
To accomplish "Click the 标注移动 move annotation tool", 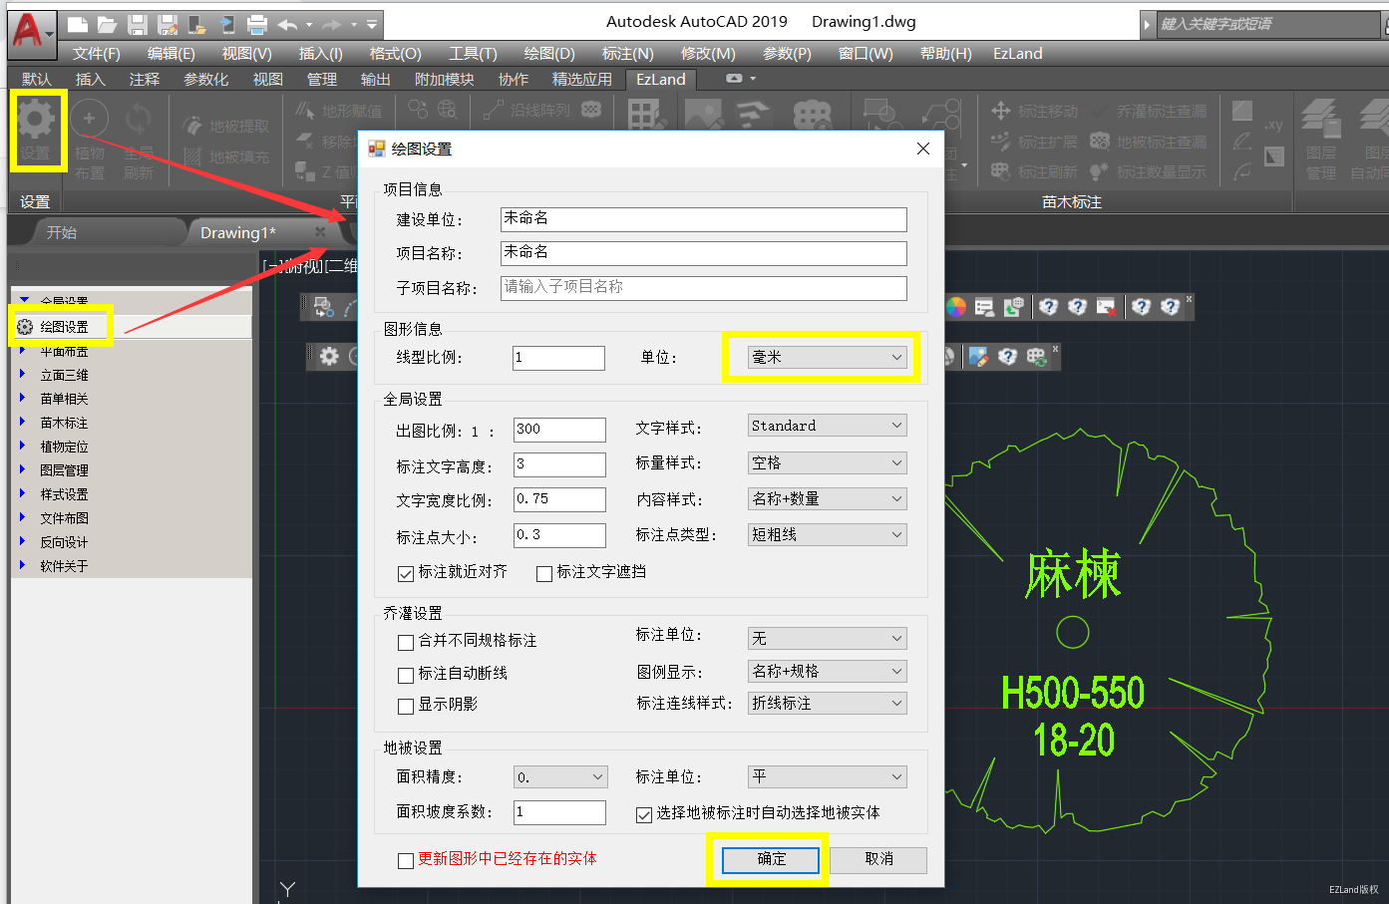I will [1035, 111].
